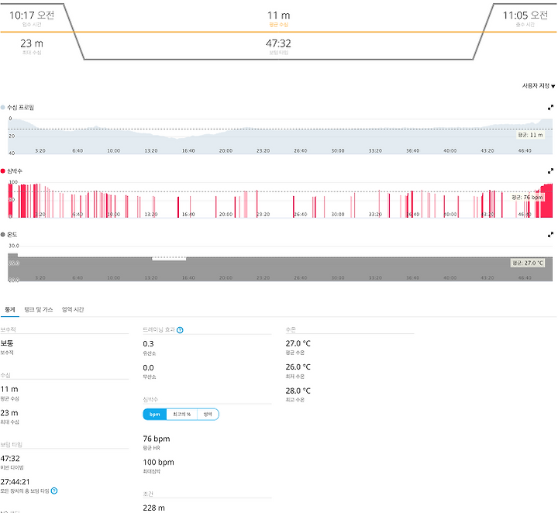Click the 26.0 °C minimum water temperature
Screen dimensions: 558x513
click(298, 367)
